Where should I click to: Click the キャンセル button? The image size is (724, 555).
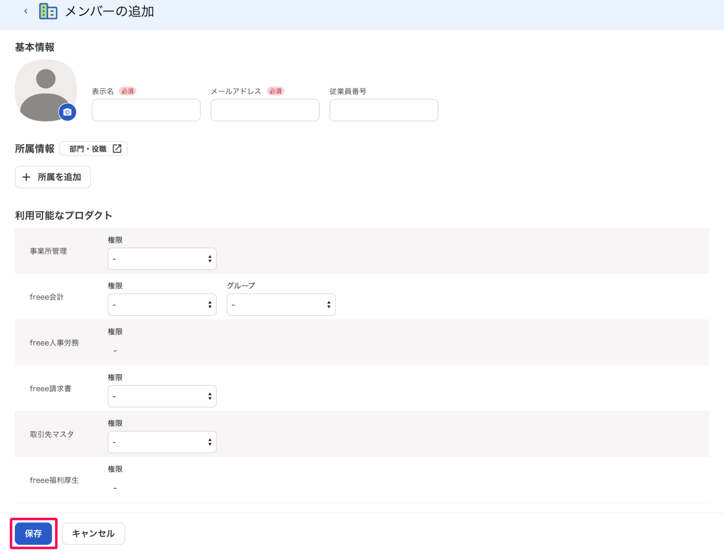[x=93, y=534]
